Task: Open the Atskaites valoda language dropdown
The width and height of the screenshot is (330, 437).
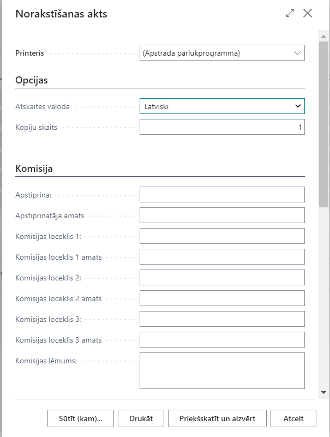Action: (x=222, y=106)
